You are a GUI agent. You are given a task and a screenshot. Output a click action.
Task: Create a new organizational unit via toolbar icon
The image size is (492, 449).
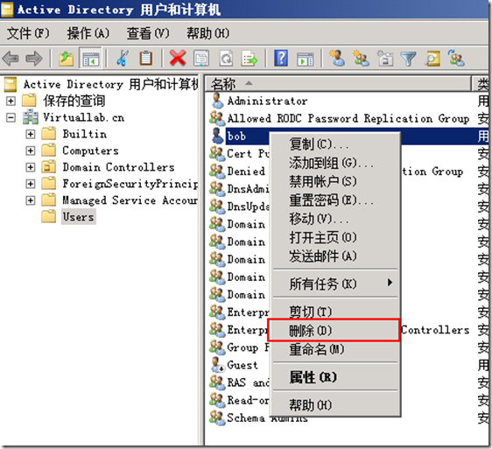385,58
